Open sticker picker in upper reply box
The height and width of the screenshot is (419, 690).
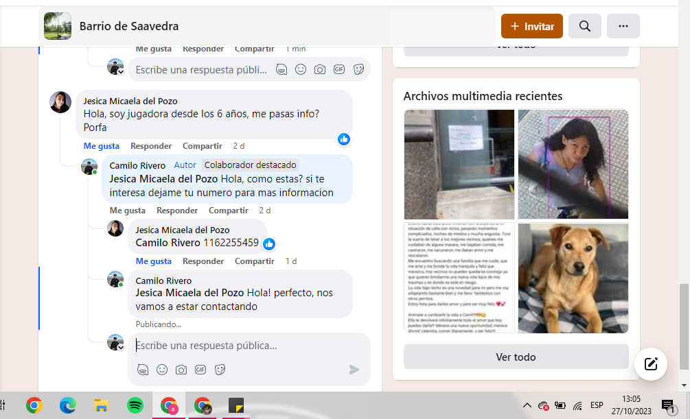358,69
